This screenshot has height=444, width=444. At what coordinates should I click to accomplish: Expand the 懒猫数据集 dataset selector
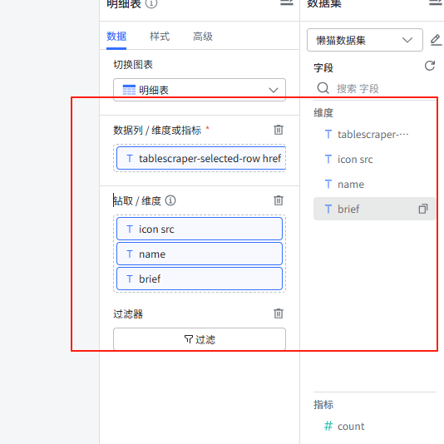365,40
